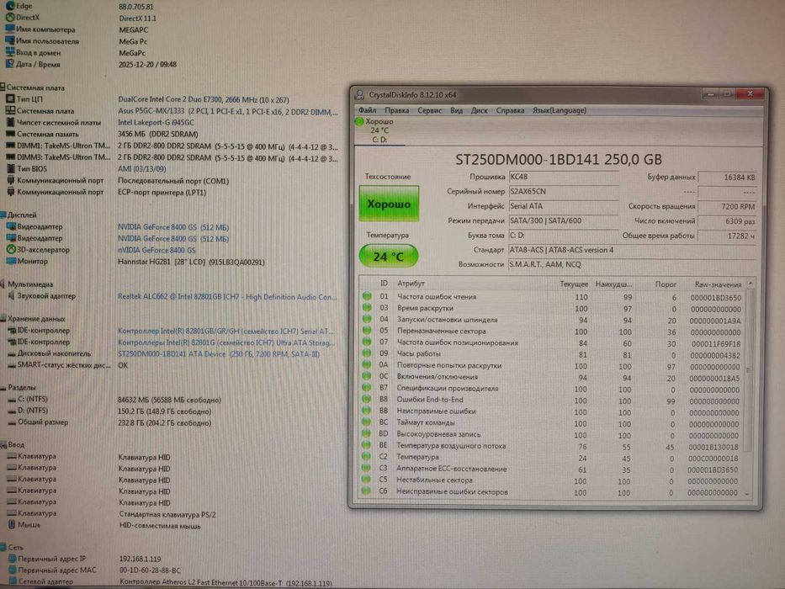The image size is (785, 589).
Task: Click status icon of C5 Нестабильные сектора
Action: click(367, 480)
